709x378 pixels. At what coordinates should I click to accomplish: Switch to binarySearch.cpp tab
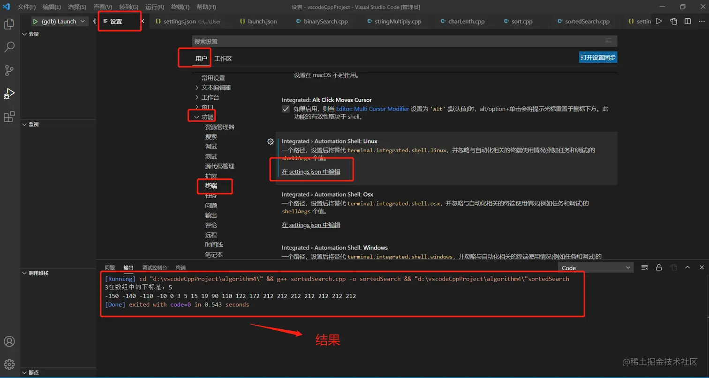click(x=325, y=22)
